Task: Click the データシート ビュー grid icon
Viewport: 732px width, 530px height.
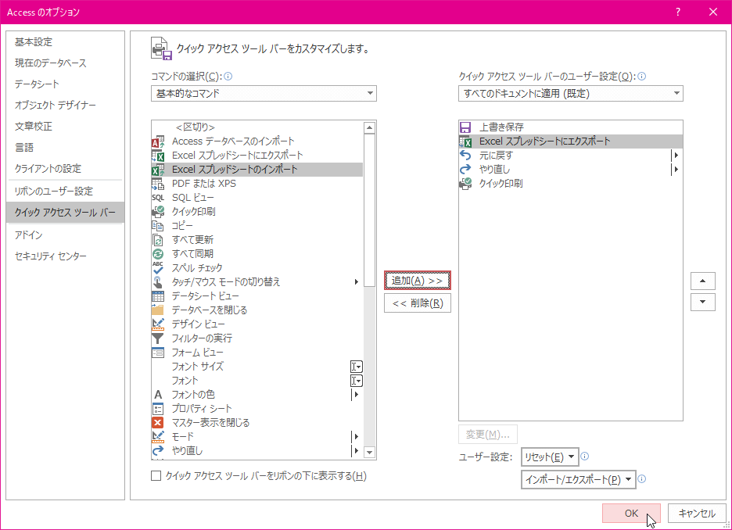Action: coord(158,296)
